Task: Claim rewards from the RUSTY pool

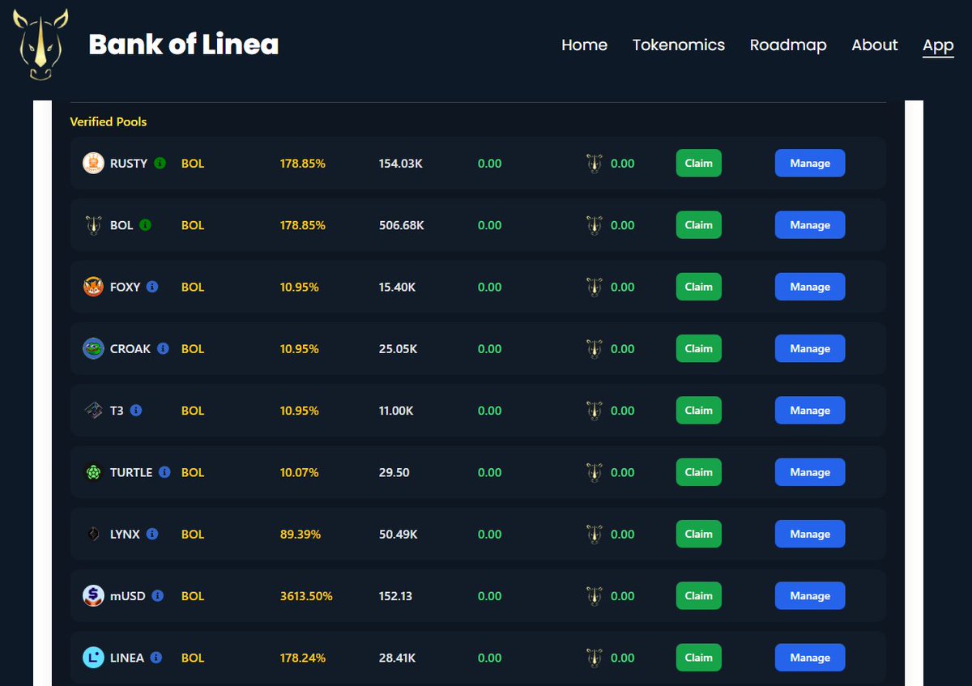Action: [698, 163]
